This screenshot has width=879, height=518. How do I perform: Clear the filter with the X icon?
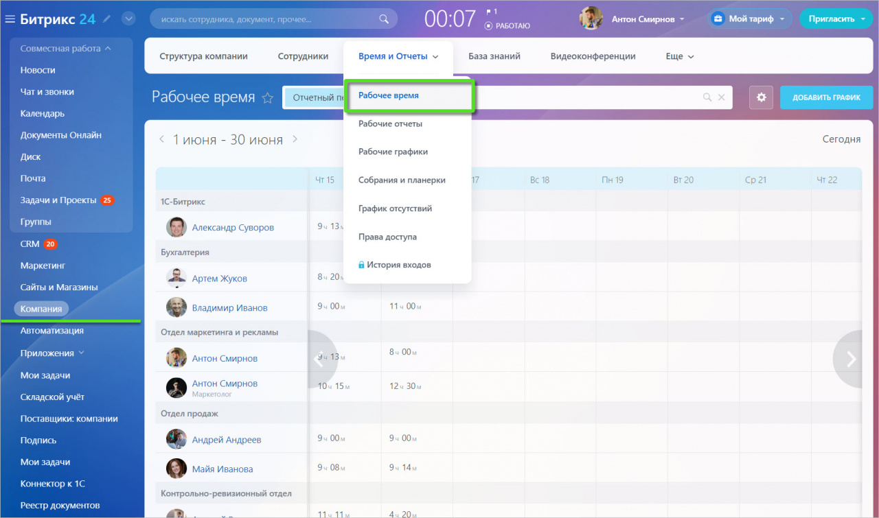click(x=722, y=97)
